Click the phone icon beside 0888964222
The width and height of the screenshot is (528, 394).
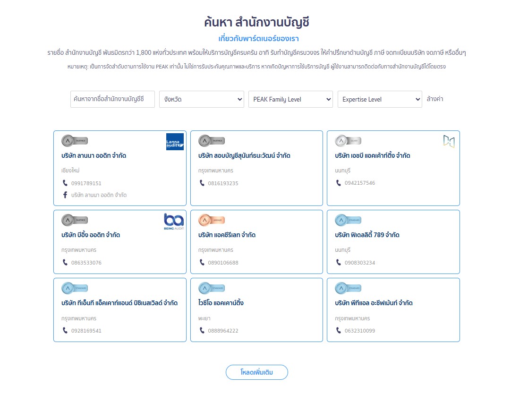point(202,330)
